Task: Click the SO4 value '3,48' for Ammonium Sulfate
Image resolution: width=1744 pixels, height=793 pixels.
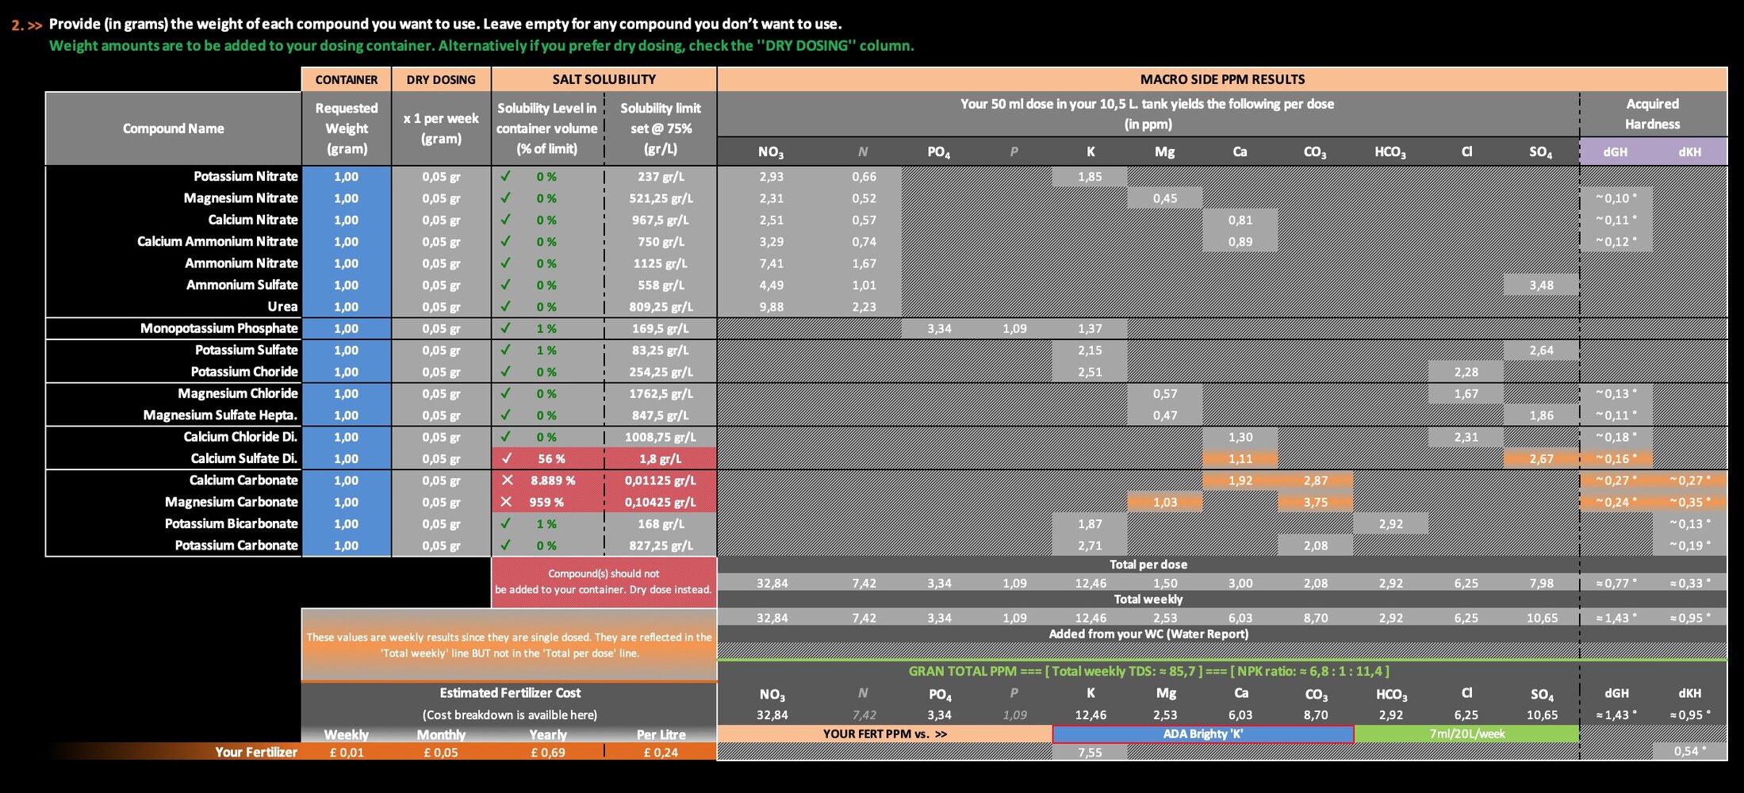Action: click(1541, 285)
